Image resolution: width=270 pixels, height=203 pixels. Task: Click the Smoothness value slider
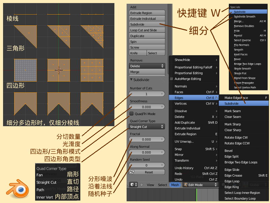(x=147, y=107)
